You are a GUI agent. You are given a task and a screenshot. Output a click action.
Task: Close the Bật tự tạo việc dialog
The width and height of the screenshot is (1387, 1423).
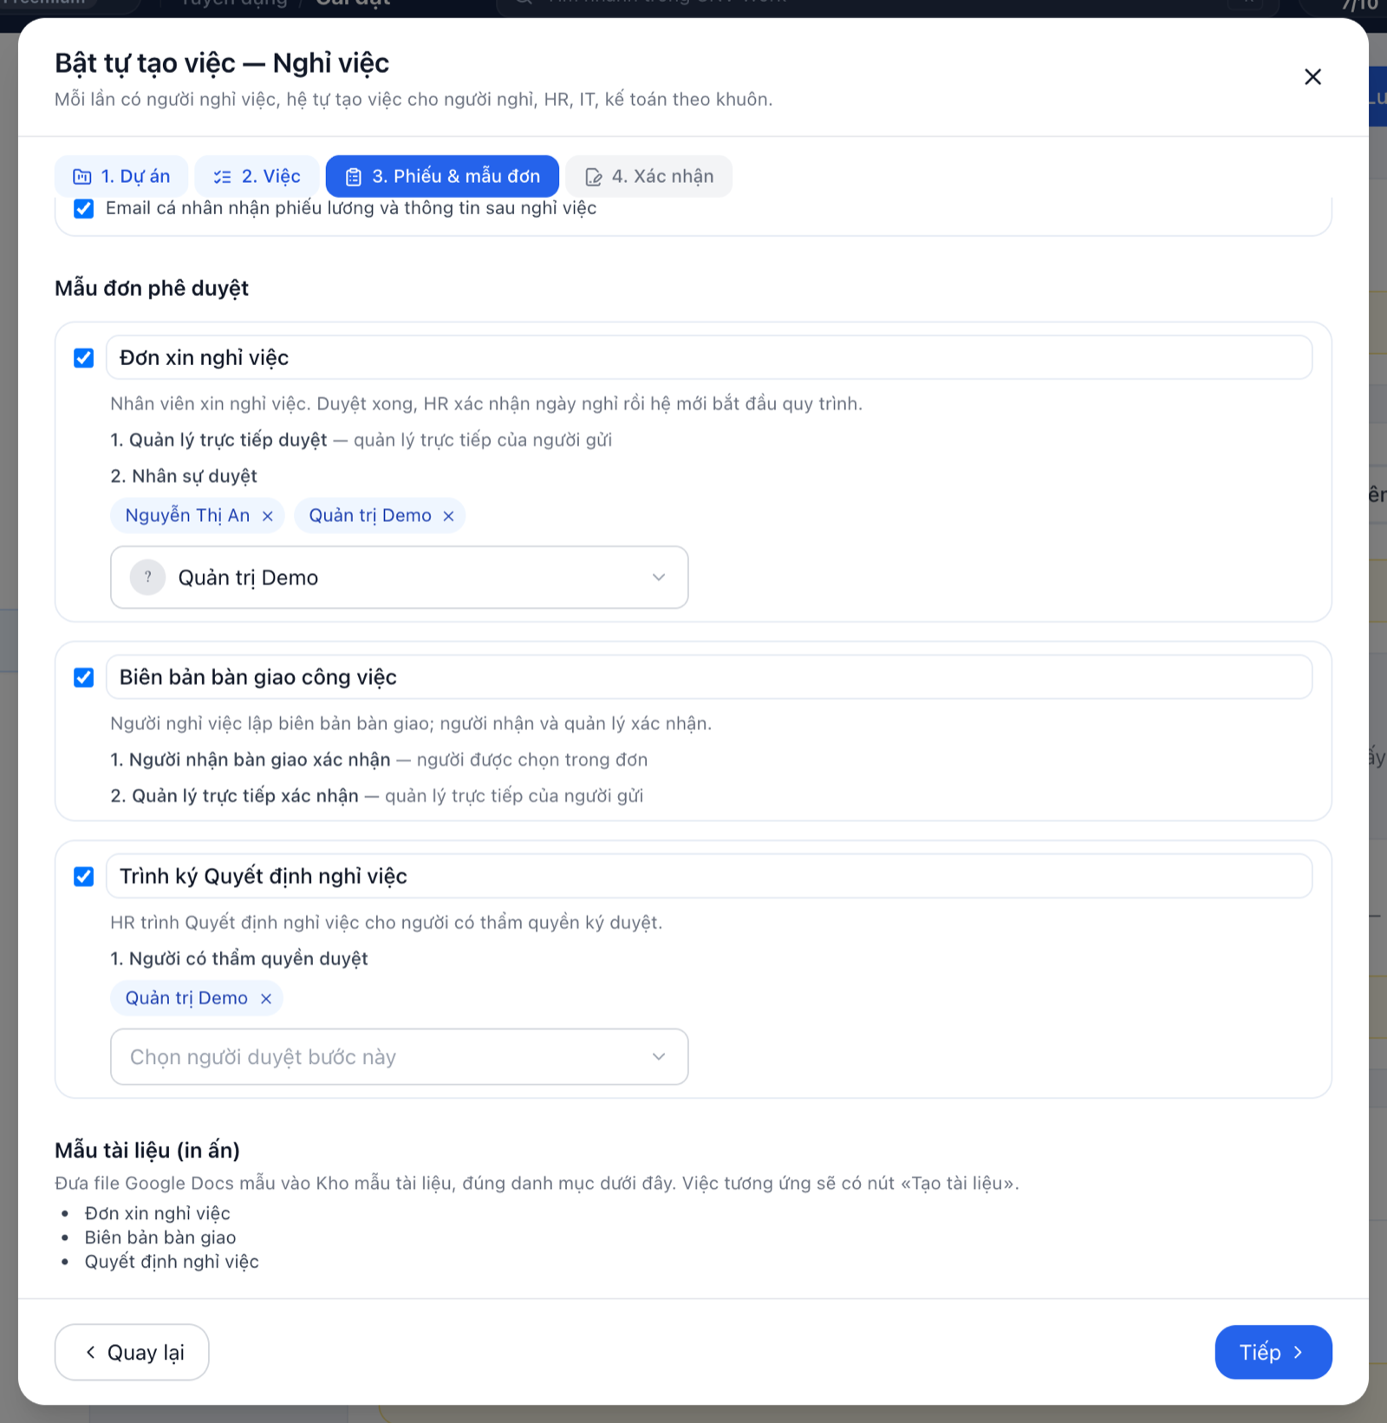pyautogui.click(x=1312, y=77)
